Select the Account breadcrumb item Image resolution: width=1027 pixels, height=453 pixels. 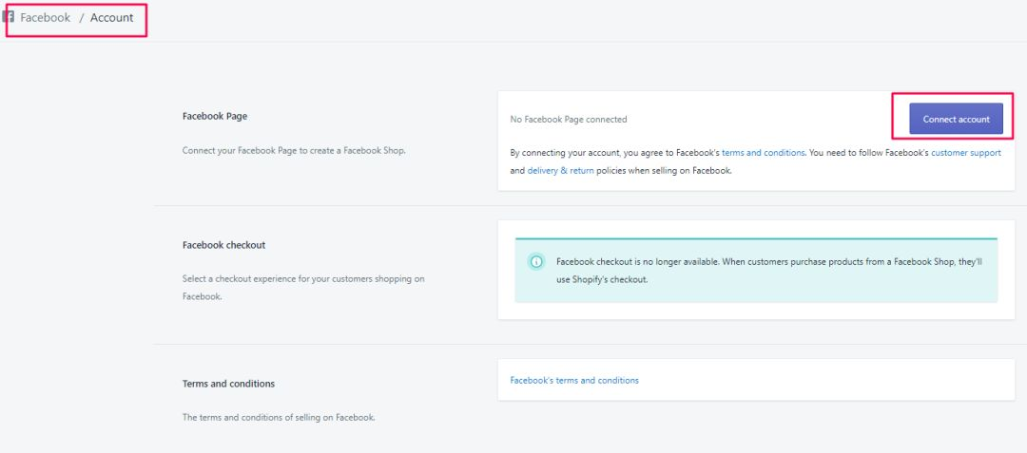point(112,18)
